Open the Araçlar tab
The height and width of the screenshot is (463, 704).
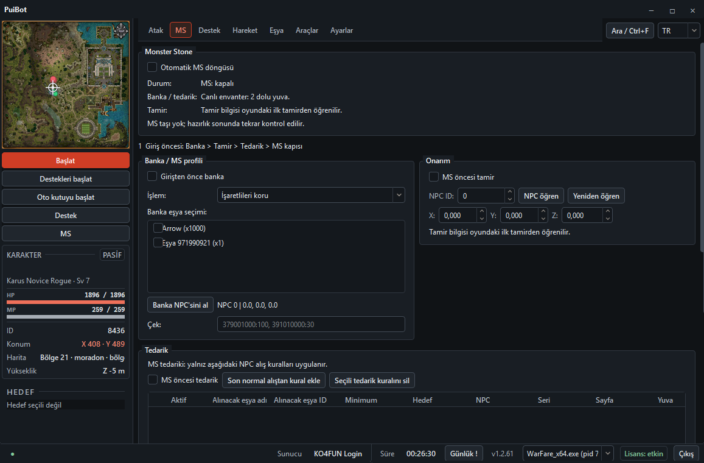click(307, 30)
